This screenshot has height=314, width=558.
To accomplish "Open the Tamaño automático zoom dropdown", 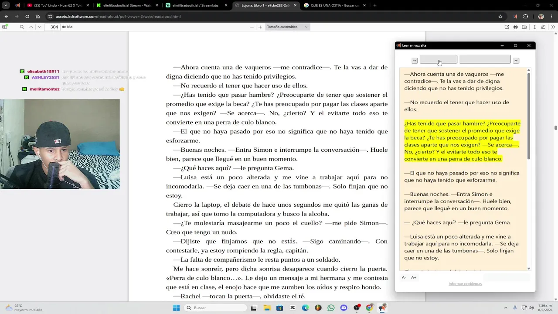I will point(287,27).
